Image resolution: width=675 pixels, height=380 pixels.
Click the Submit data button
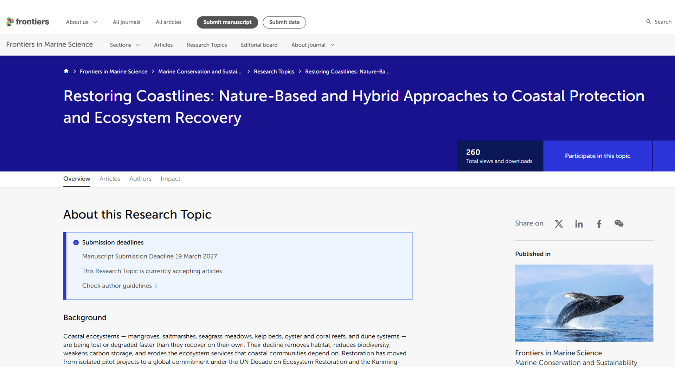point(284,22)
